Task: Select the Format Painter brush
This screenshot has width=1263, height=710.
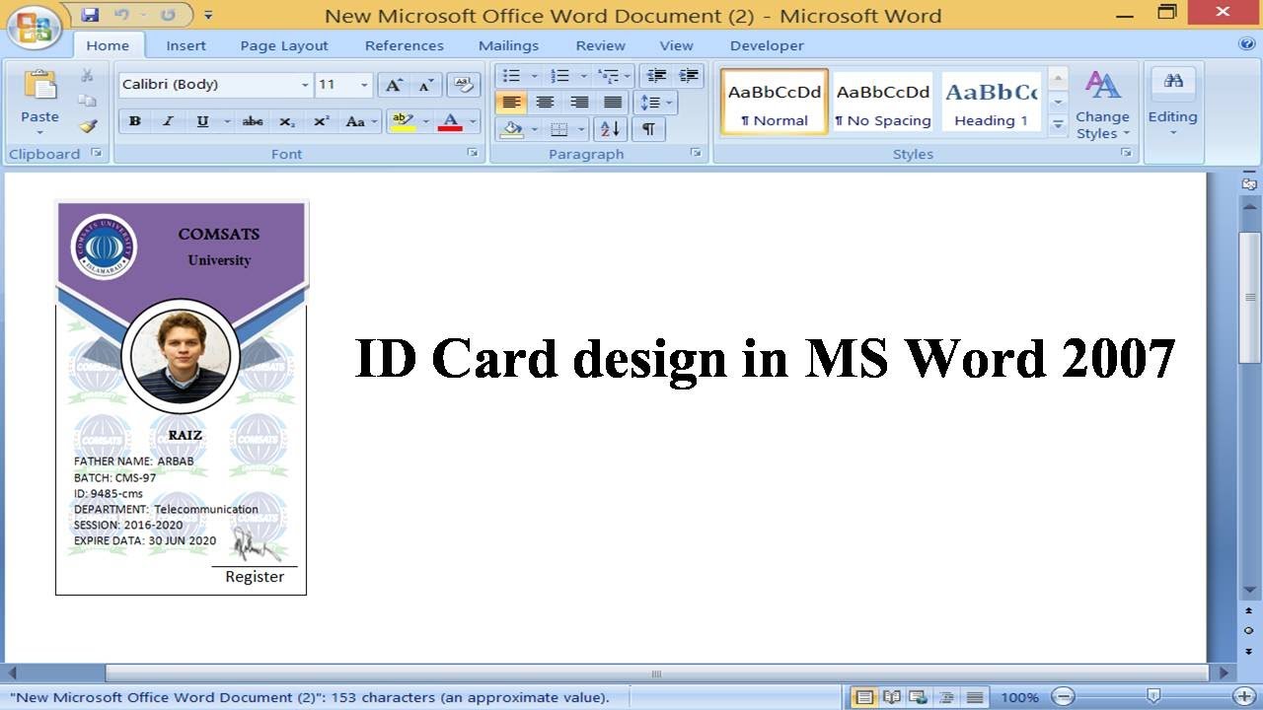Action: click(88, 126)
